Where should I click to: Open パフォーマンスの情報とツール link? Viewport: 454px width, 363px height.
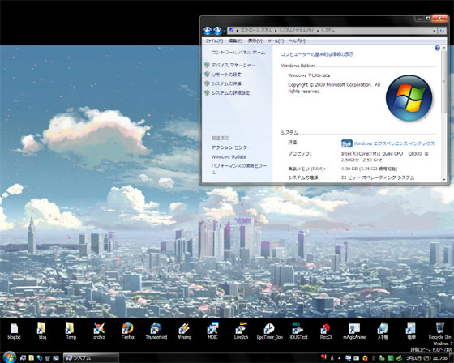coord(239,169)
